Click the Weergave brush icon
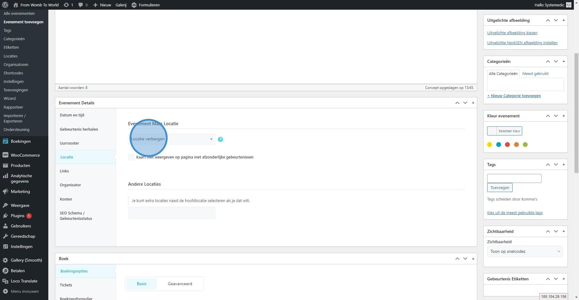The width and height of the screenshot is (579, 300). point(5,205)
